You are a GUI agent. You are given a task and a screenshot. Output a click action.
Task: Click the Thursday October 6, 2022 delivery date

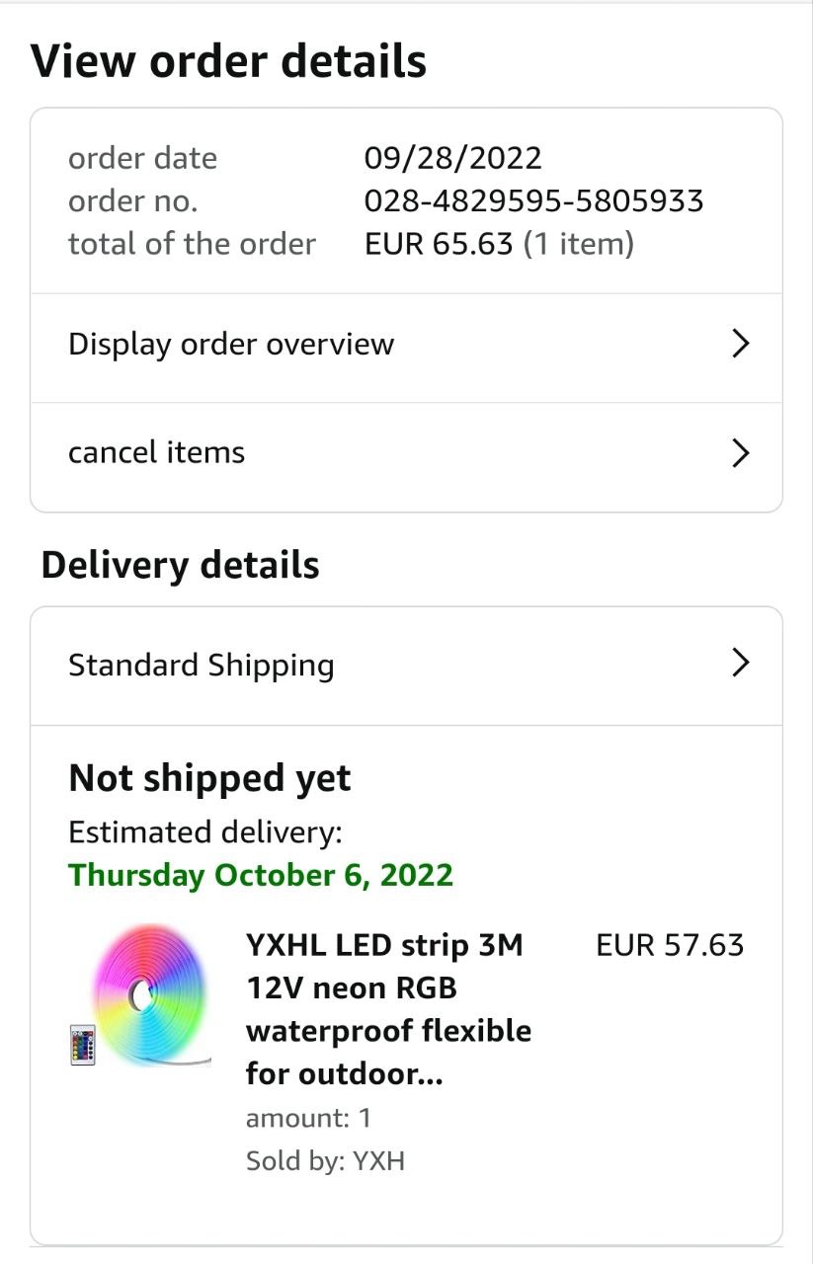[x=261, y=875]
